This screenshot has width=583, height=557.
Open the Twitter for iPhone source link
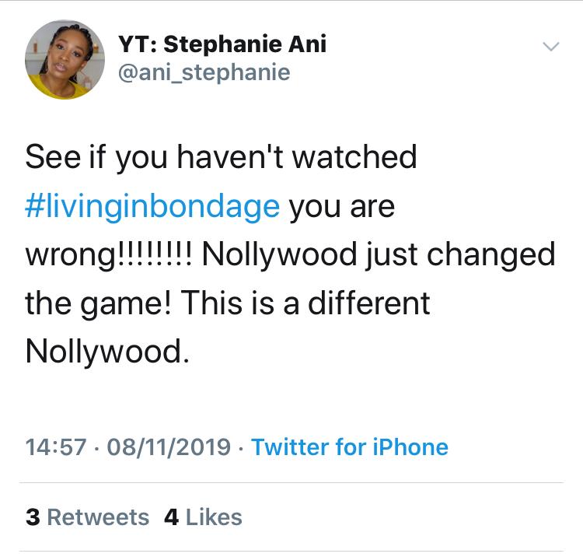coord(350,447)
